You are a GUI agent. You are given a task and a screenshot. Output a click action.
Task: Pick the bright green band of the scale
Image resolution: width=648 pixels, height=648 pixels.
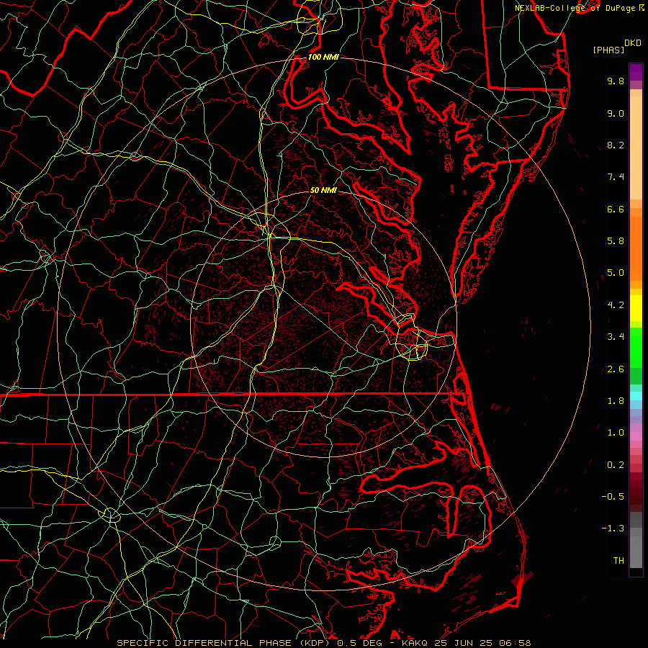click(x=636, y=348)
